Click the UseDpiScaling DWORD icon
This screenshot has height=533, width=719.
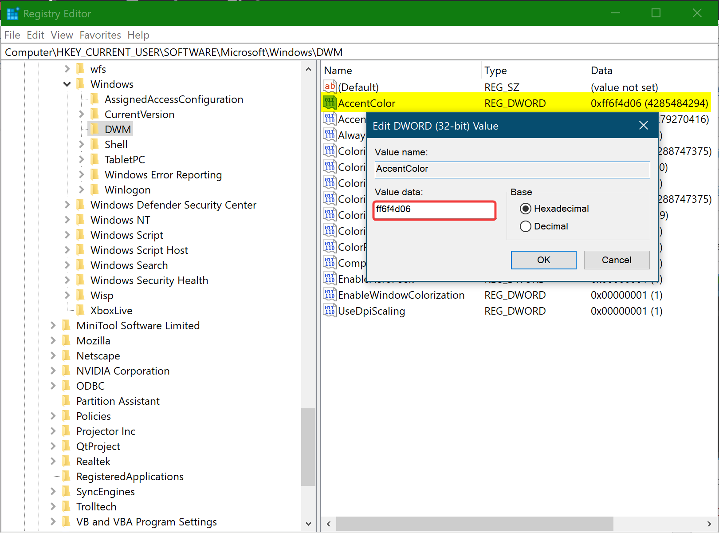click(x=330, y=310)
